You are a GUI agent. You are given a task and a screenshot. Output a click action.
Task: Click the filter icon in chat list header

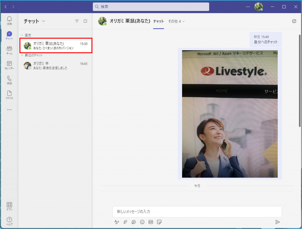(77, 21)
